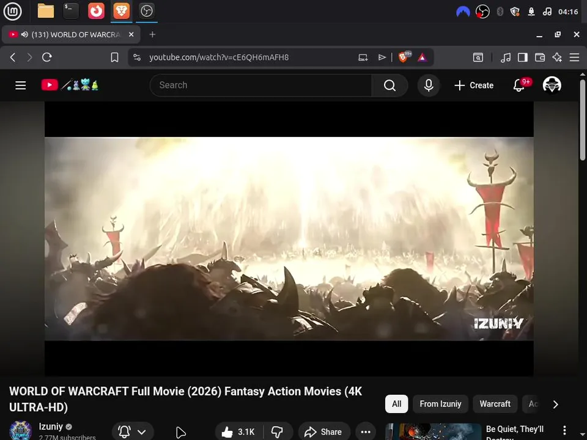The image size is (587, 440).
Task: Open the music note sound tray icon
Action: [547, 12]
